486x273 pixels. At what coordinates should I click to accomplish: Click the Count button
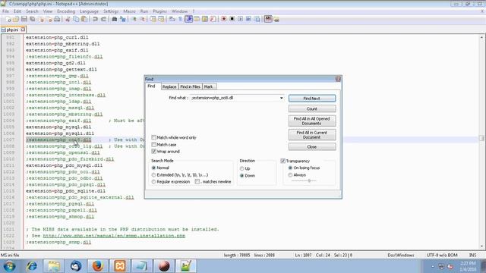click(x=312, y=109)
